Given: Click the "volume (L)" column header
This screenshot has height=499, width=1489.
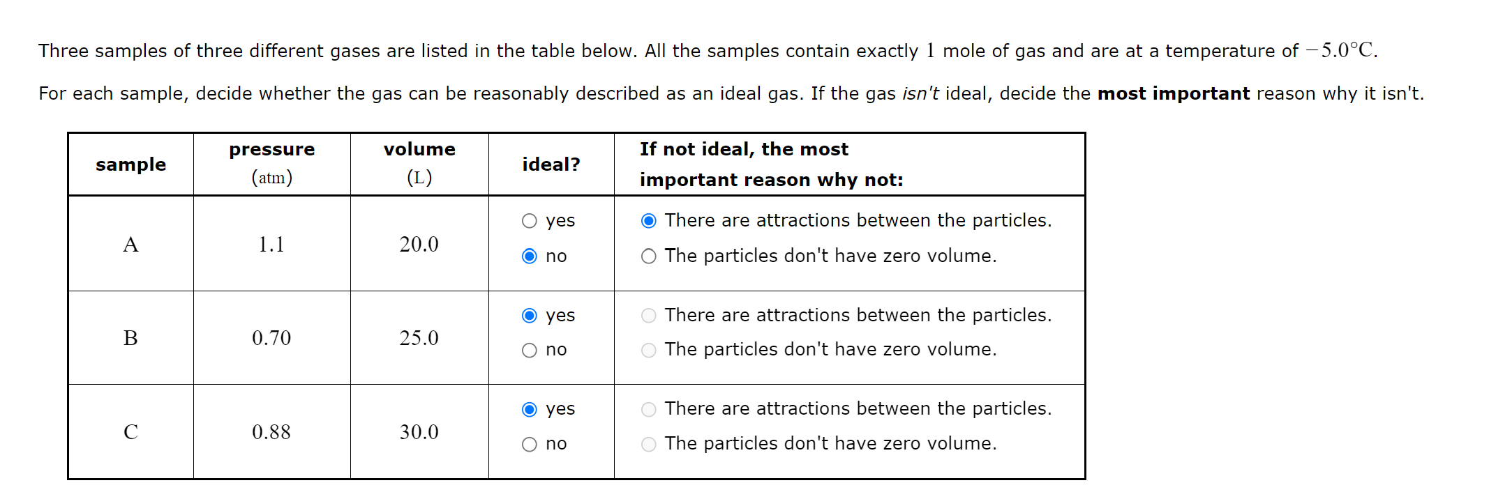Looking at the screenshot, I should (419, 164).
